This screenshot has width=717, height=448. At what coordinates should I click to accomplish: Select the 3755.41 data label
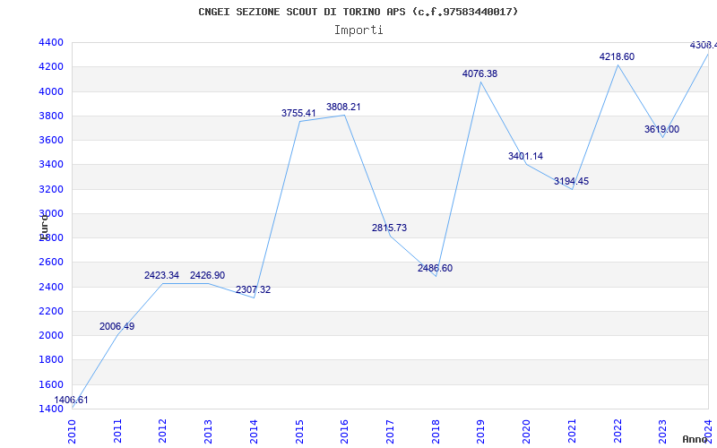[298, 113]
